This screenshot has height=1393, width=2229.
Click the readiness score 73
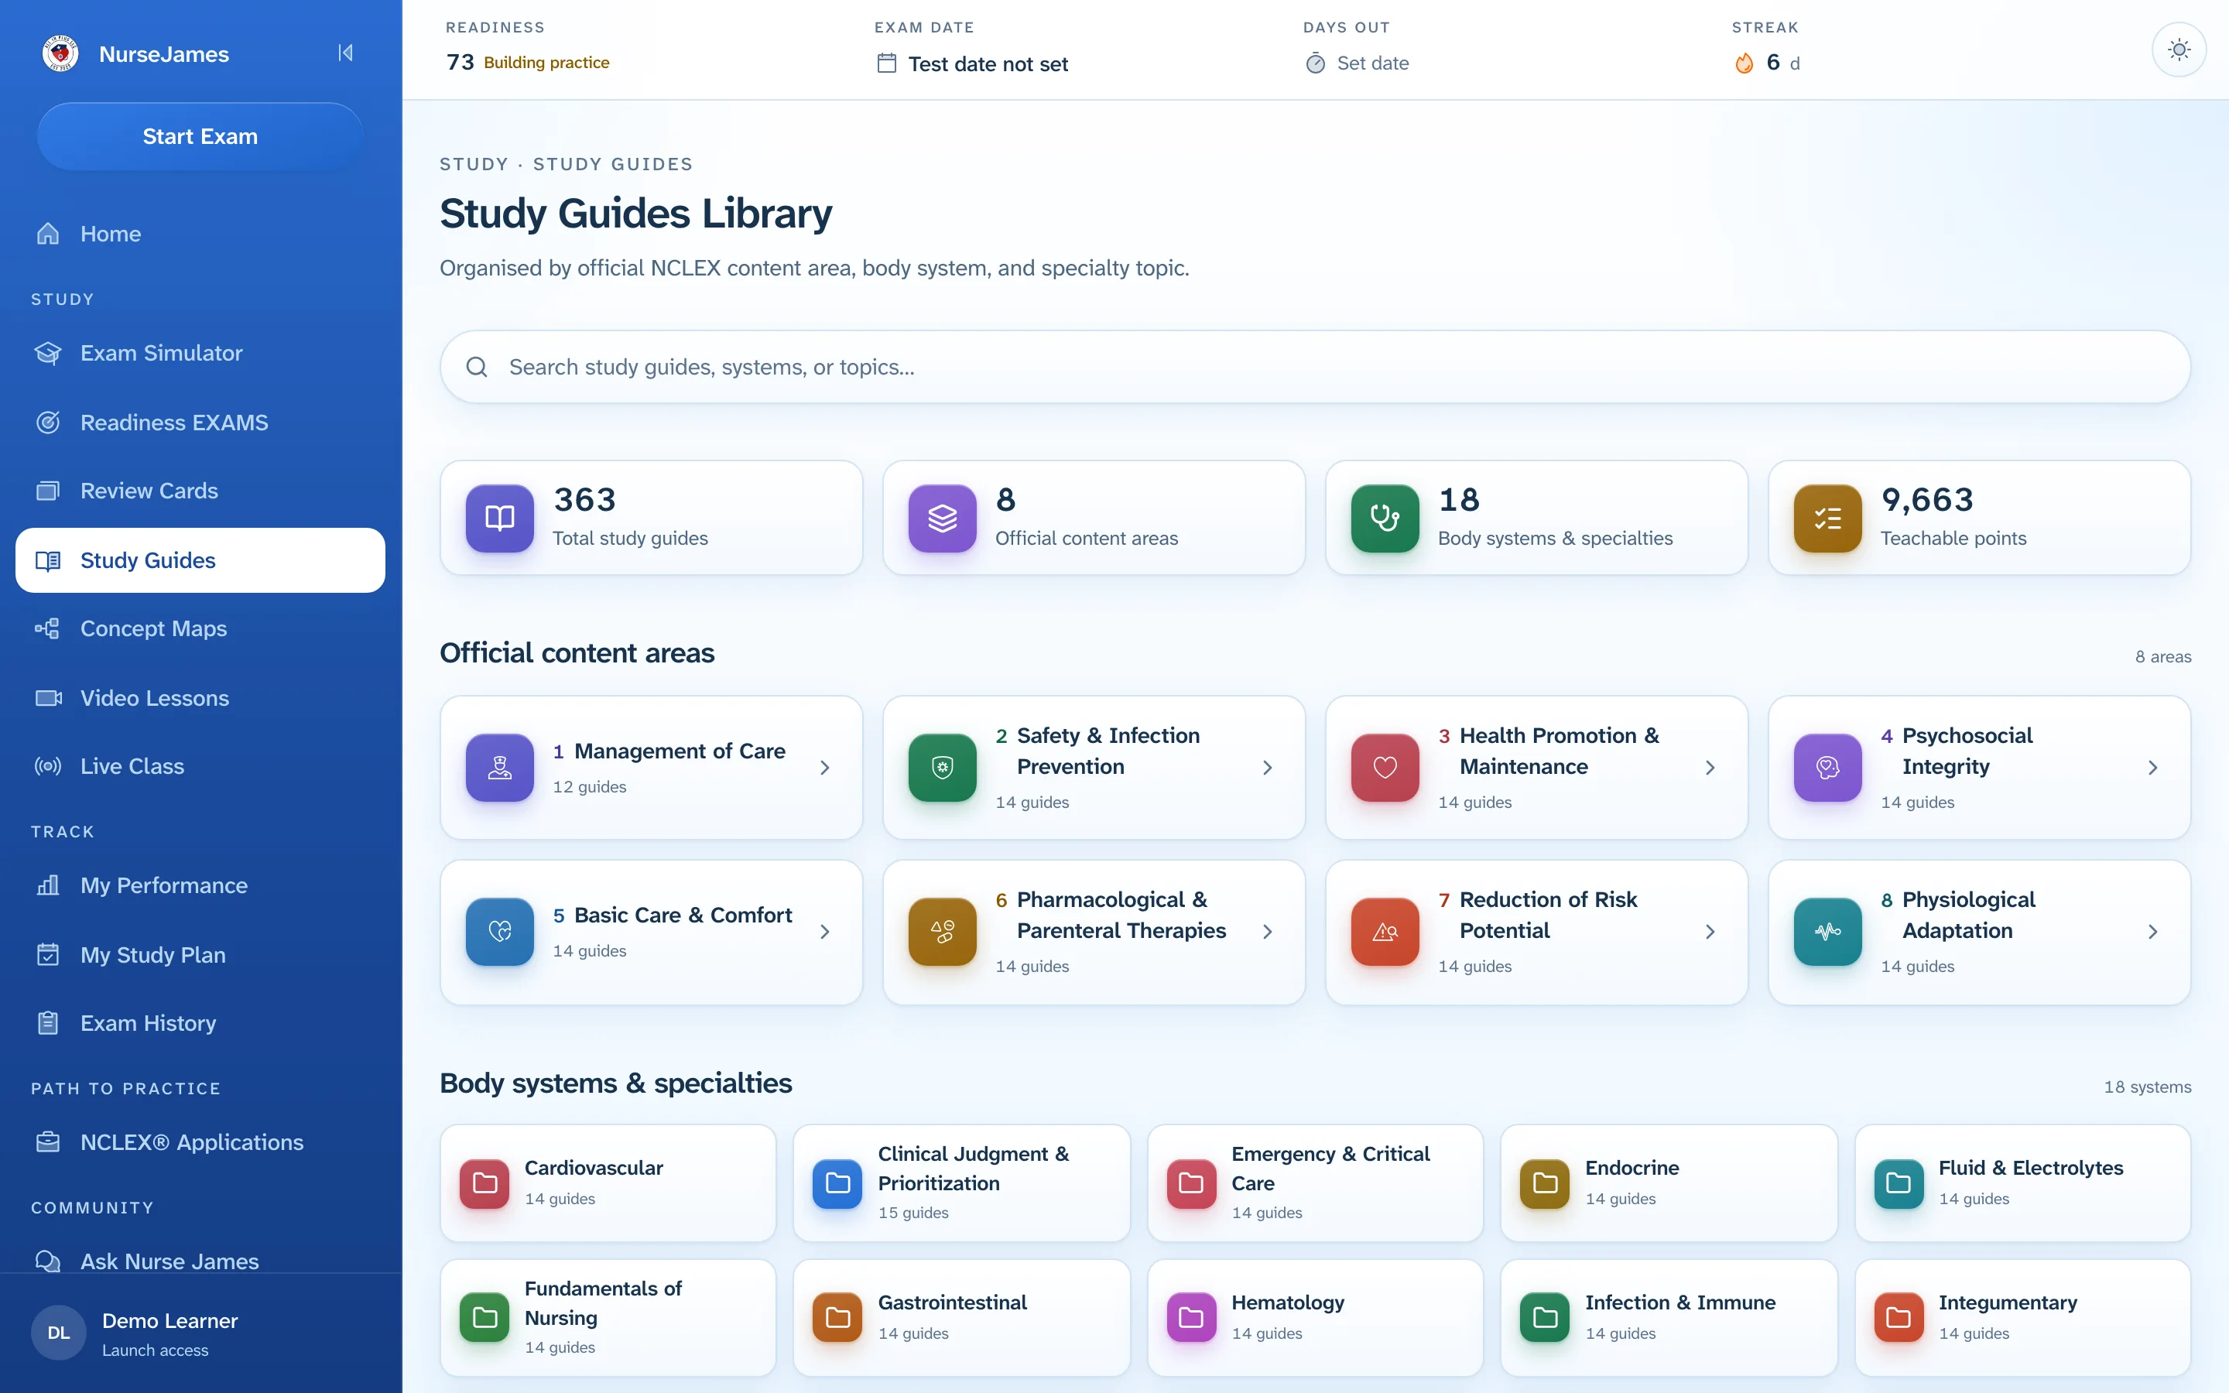(460, 63)
